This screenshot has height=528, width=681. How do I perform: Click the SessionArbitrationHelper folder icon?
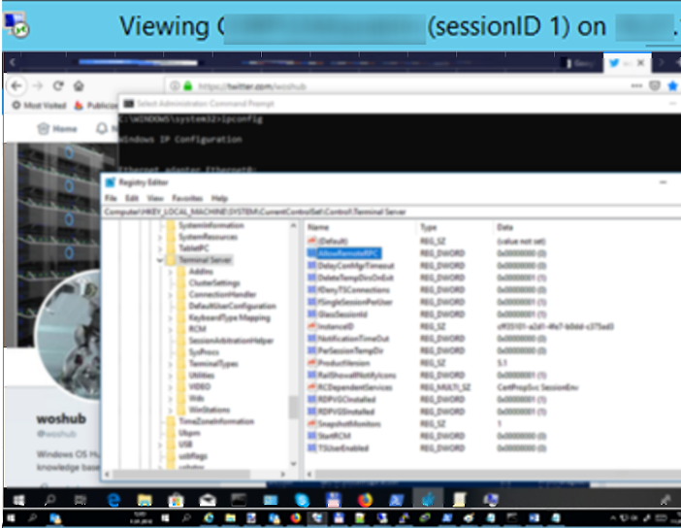point(181,341)
